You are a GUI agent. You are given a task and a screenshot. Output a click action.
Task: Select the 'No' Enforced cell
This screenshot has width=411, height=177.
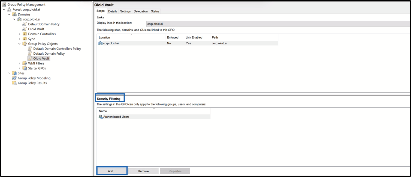169,43
